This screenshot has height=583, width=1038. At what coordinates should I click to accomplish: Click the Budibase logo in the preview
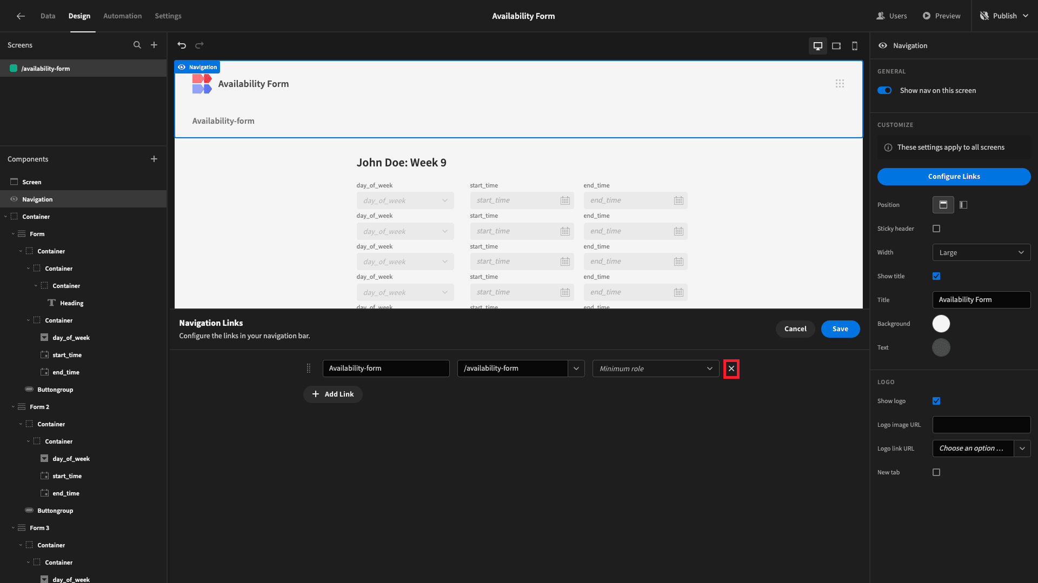click(x=202, y=84)
